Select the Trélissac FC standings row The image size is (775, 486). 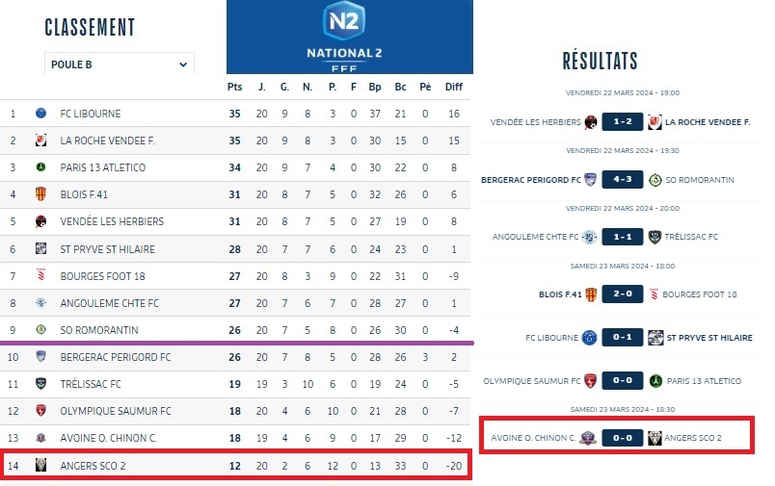pos(236,384)
